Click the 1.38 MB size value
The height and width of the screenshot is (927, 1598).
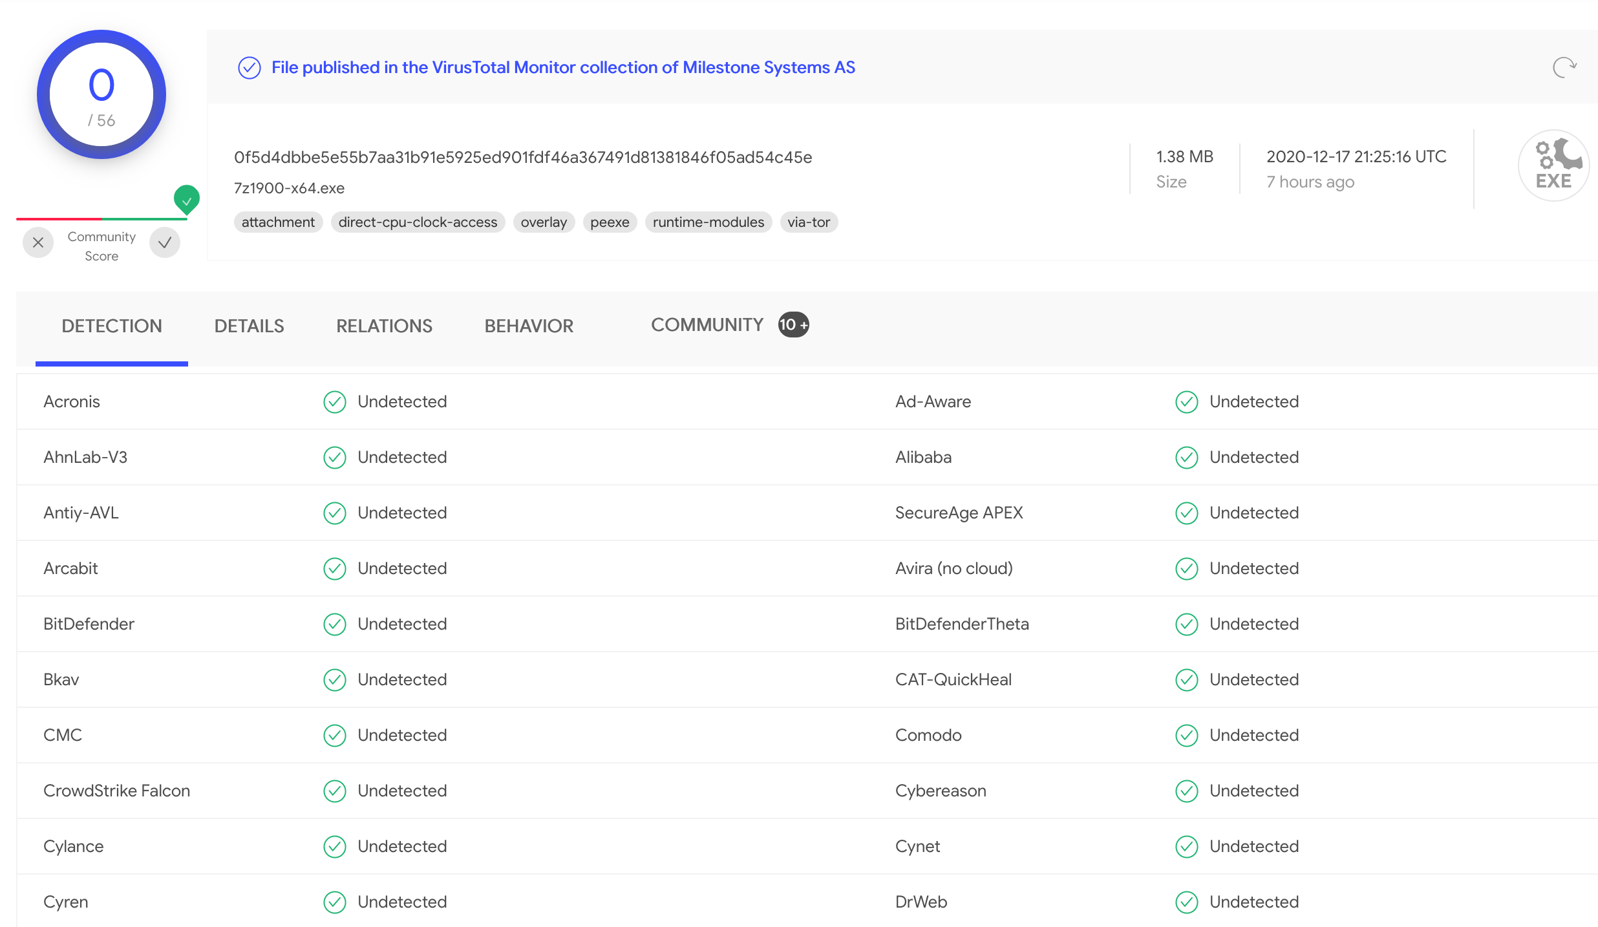coord(1184,156)
